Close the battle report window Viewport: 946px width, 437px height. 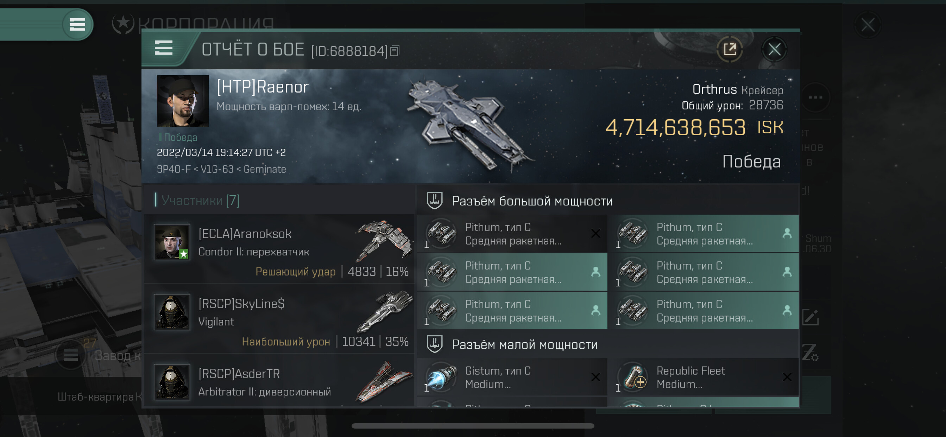pyautogui.click(x=774, y=49)
